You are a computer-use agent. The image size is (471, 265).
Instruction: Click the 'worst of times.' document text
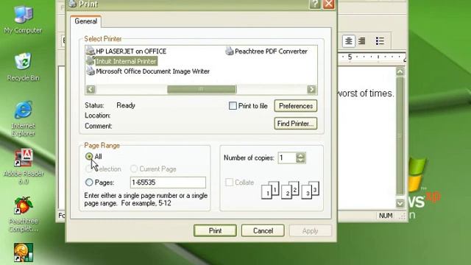(x=365, y=93)
